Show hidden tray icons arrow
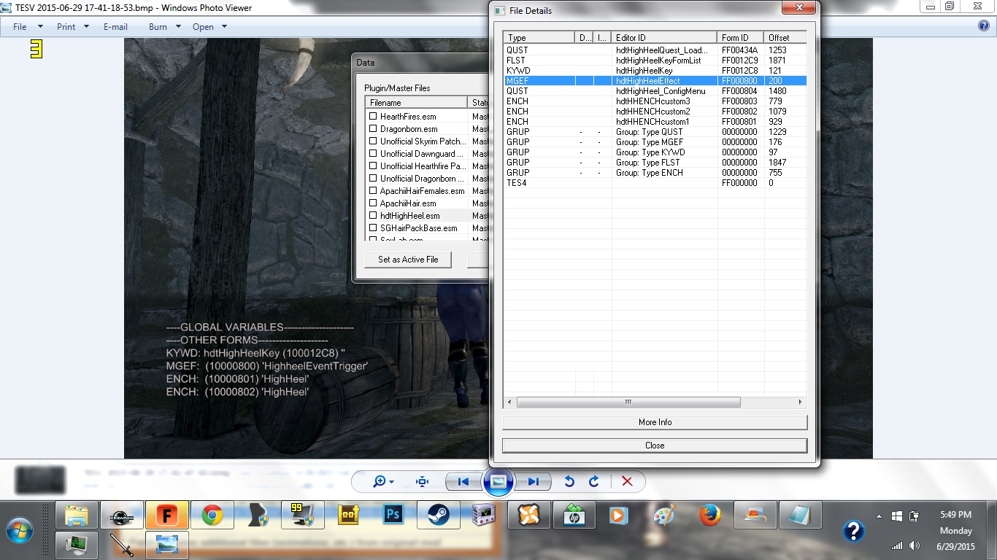This screenshot has height=560, width=997. (x=880, y=516)
